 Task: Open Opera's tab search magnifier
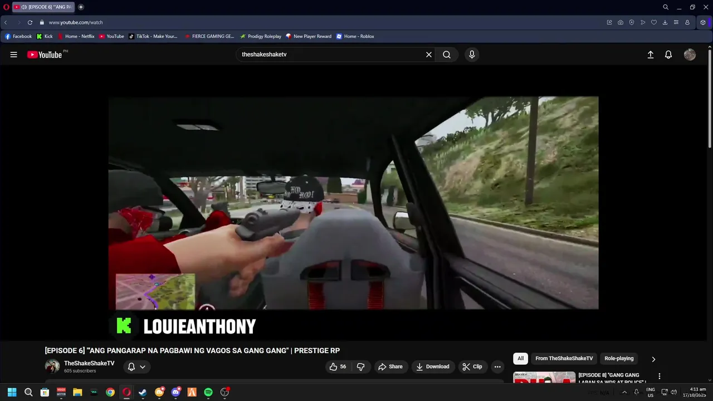(x=666, y=7)
